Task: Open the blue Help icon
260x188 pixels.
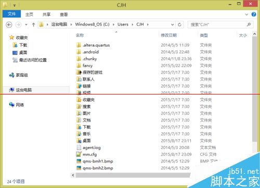Action: 254,15
